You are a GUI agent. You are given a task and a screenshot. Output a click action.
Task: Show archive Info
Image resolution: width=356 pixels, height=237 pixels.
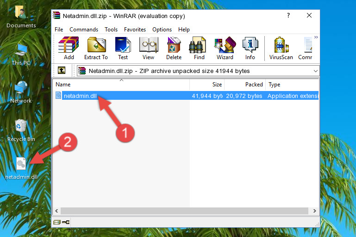[250, 48]
